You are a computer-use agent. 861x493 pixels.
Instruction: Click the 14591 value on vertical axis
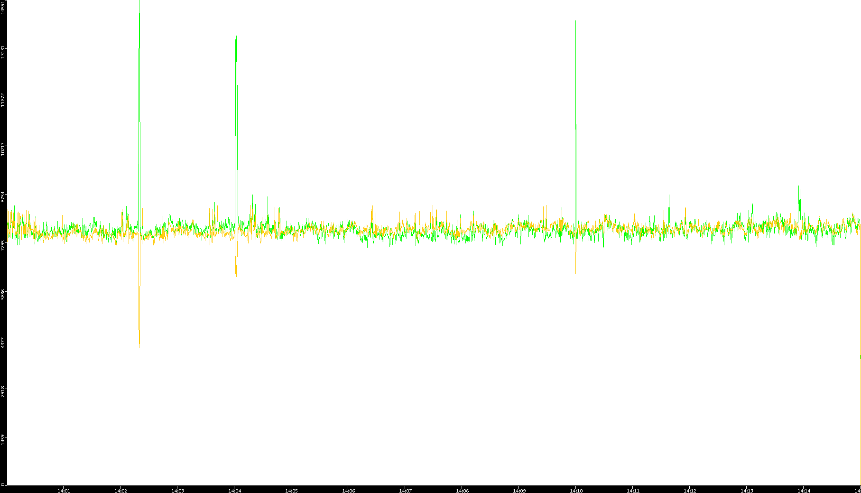tap(3, 8)
